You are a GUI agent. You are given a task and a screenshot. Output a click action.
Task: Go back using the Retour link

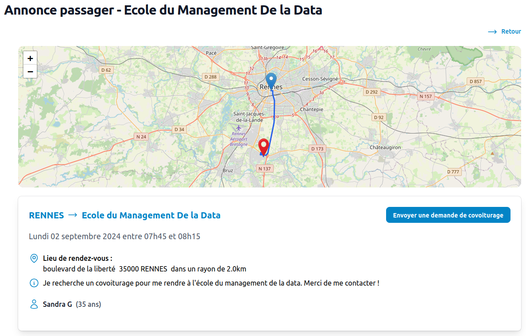pos(511,32)
